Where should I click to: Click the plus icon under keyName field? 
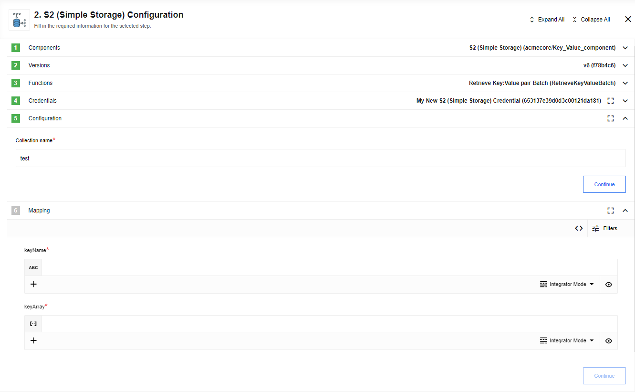33,284
